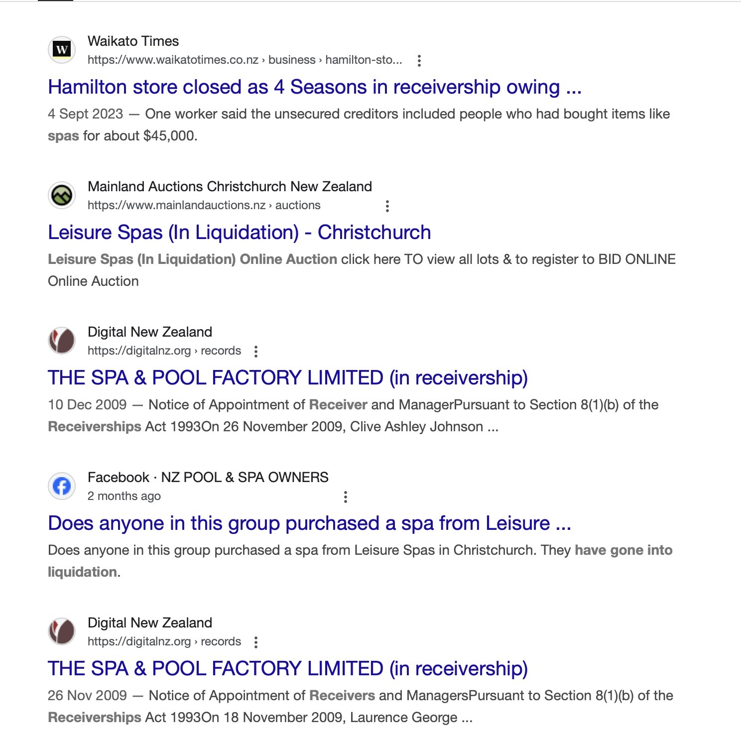741x744 pixels.
Task: Click the first Digital New Zealand favicon
Action: pyautogui.click(x=62, y=341)
